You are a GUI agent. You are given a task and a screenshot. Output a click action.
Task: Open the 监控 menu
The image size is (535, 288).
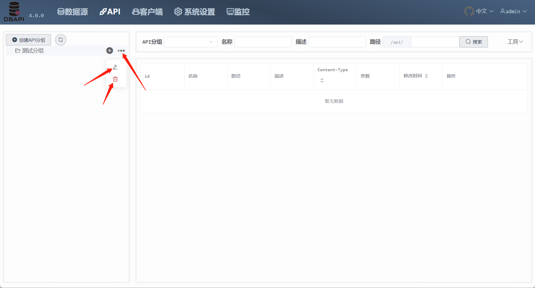[x=238, y=12]
